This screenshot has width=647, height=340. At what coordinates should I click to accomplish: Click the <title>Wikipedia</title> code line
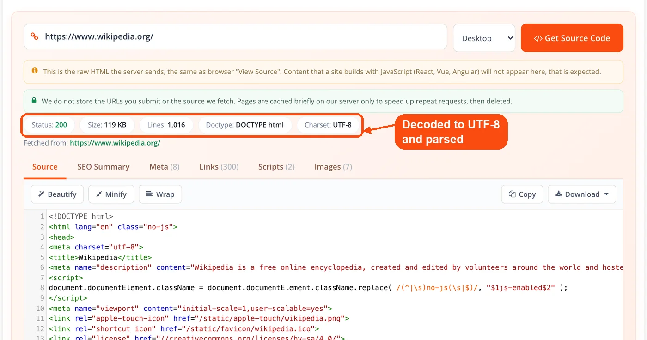[x=100, y=257]
